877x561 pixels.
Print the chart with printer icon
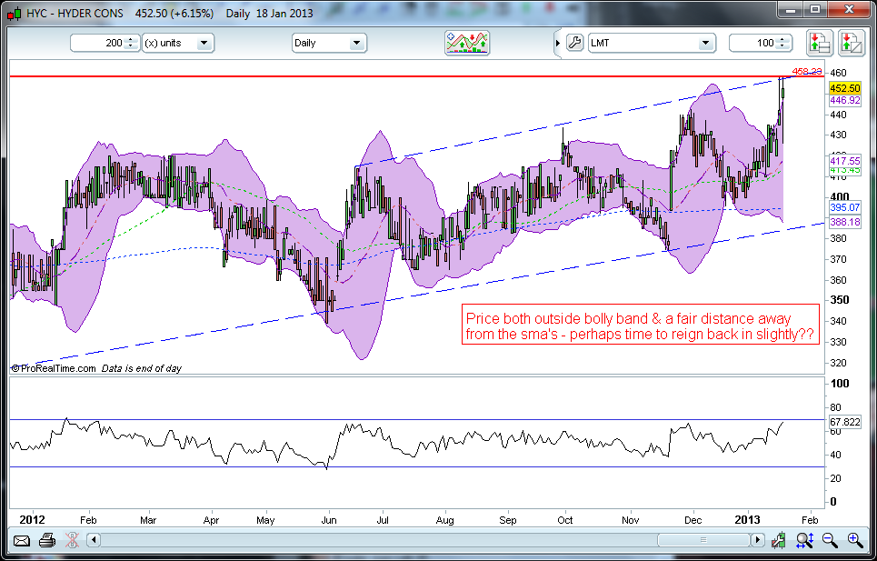pyautogui.click(x=47, y=541)
